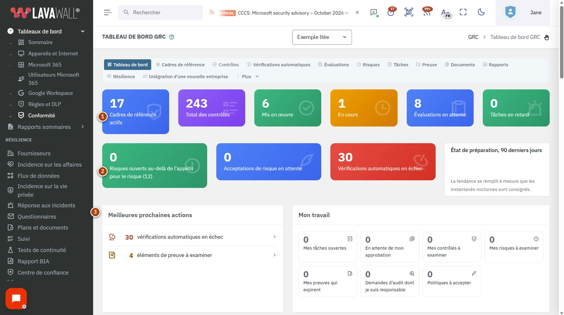Image resolution: width=564 pixels, height=315 pixels.
Task: Expand the vérifications automatiques en échec row arrow
Action: (x=274, y=237)
